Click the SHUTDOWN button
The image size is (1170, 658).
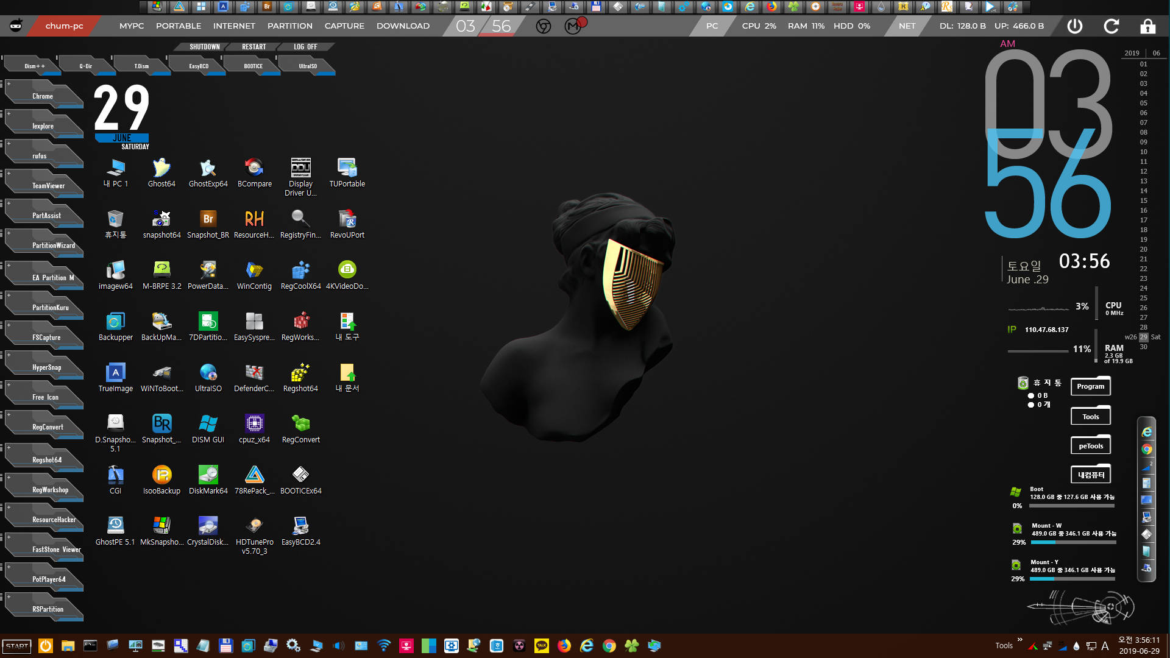[x=204, y=47]
